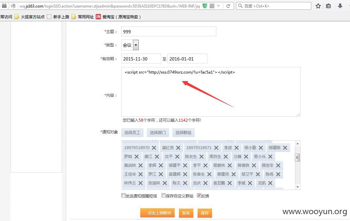
Task: Open 新手上路 bookmark
Action: 58,17
